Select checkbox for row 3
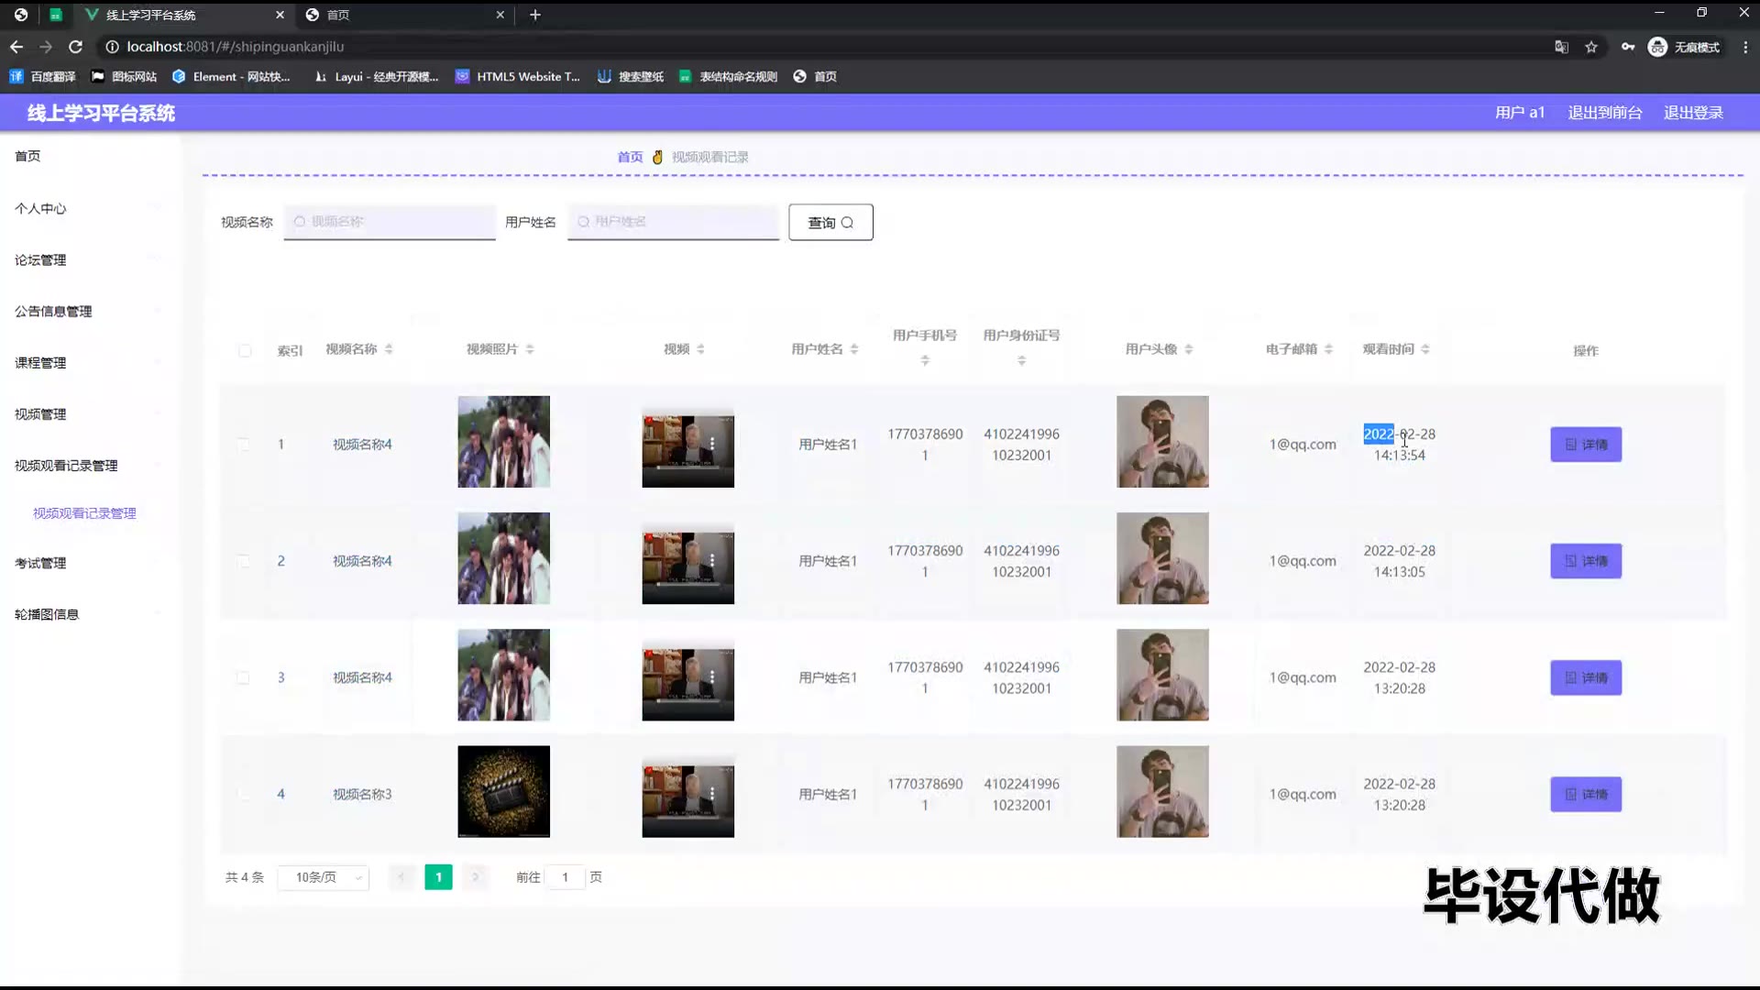The width and height of the screenshot is (1760, 990). pos(244,677)
